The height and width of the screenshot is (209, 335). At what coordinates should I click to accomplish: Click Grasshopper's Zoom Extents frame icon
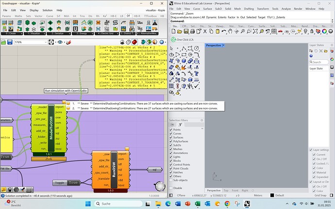(51, 42)
